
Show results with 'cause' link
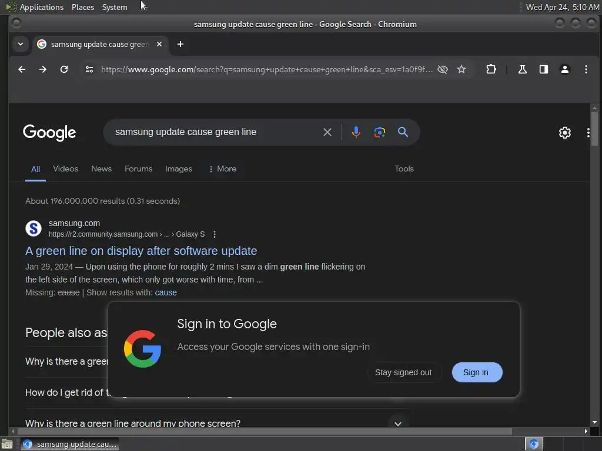click(x=166, y=292)
